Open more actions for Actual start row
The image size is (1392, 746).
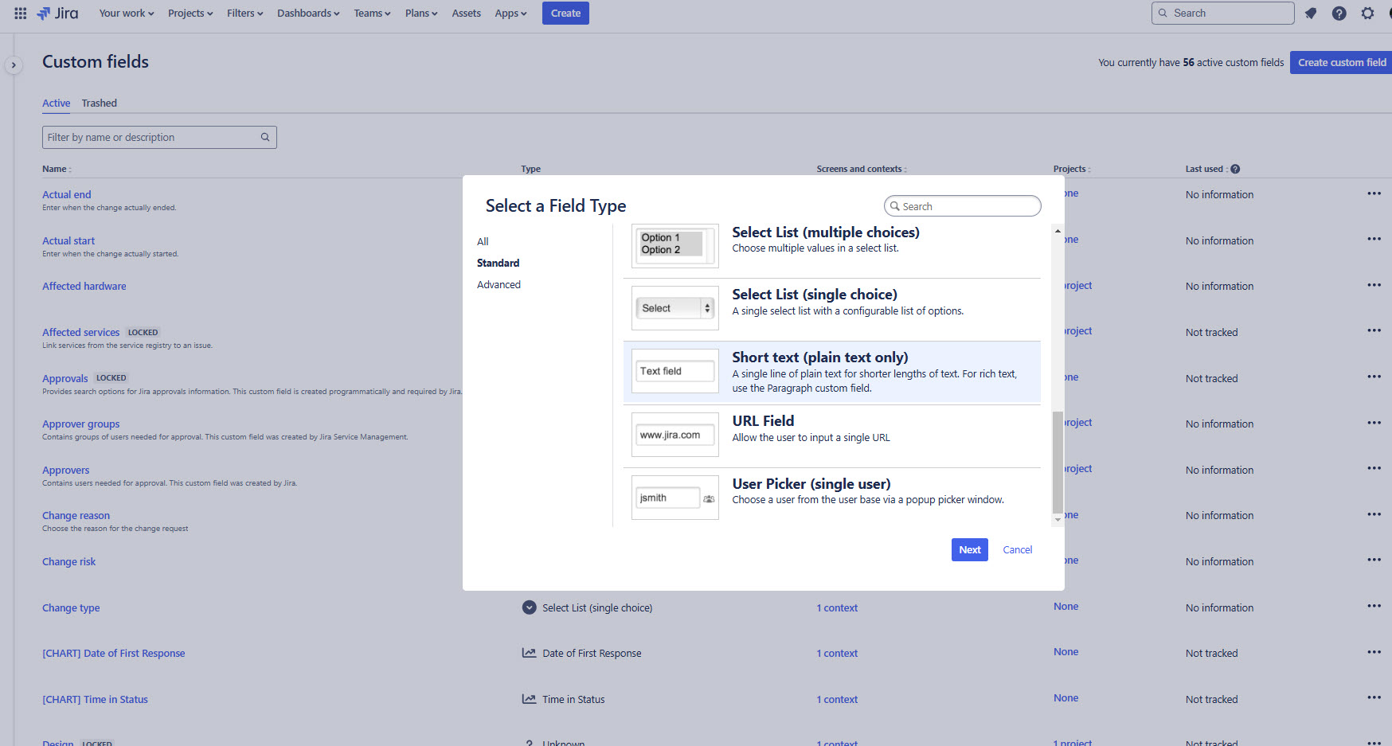[x=1374, y=239]
